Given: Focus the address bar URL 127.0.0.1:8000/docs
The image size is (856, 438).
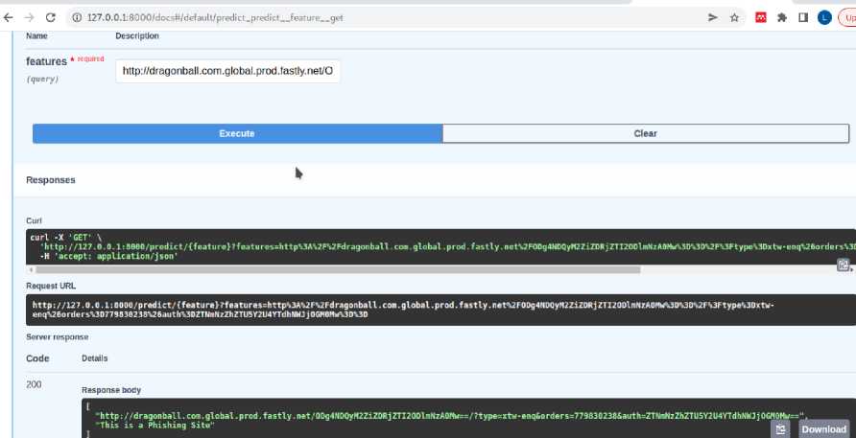Looking at the screenshot, I should click(215, 17).
